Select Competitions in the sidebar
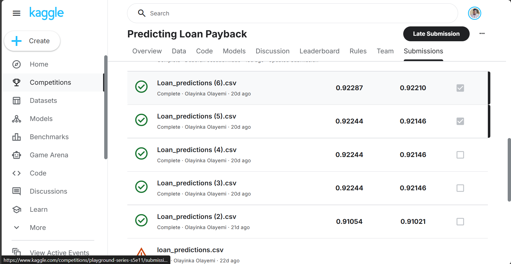This screenshot has width=511, height=264. (50, 82)
